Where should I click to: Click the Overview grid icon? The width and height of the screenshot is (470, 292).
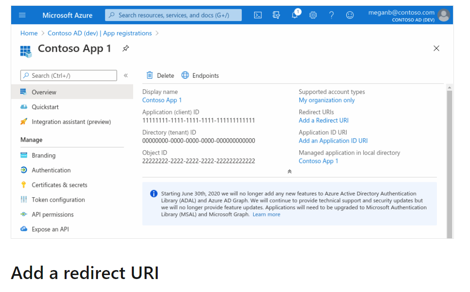pos(23,92)
